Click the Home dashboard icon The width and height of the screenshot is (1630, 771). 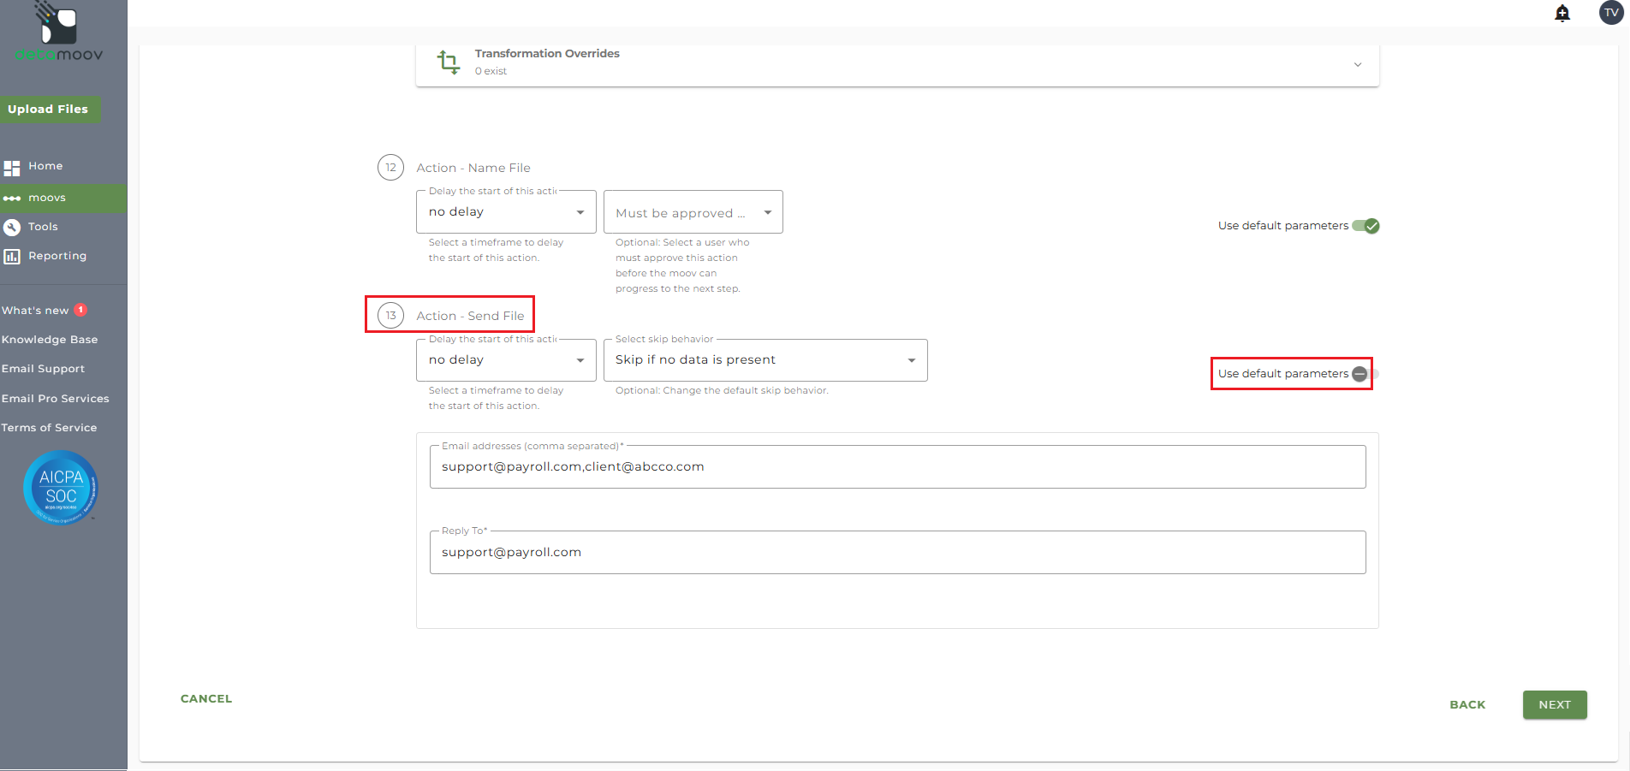coord(12,168)
